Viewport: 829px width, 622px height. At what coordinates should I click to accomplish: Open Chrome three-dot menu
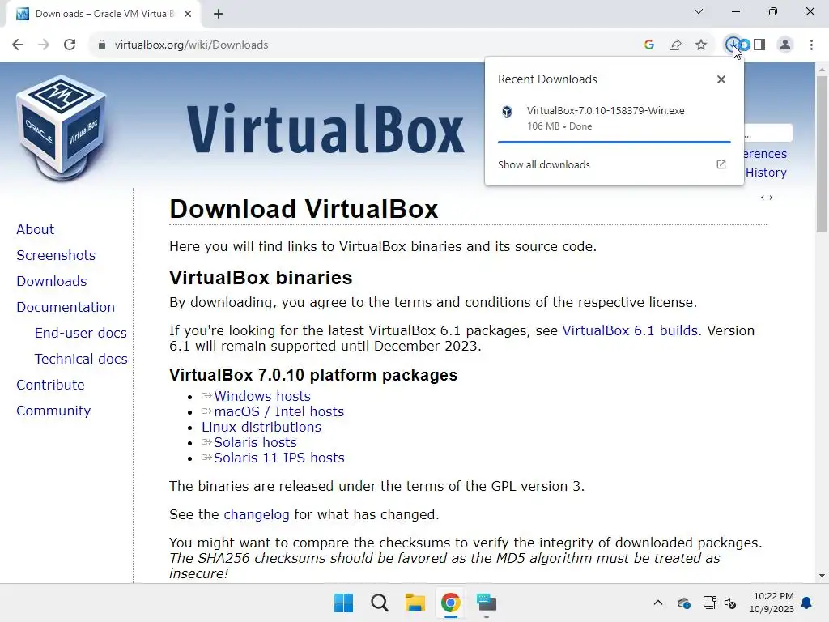(811, 45)
